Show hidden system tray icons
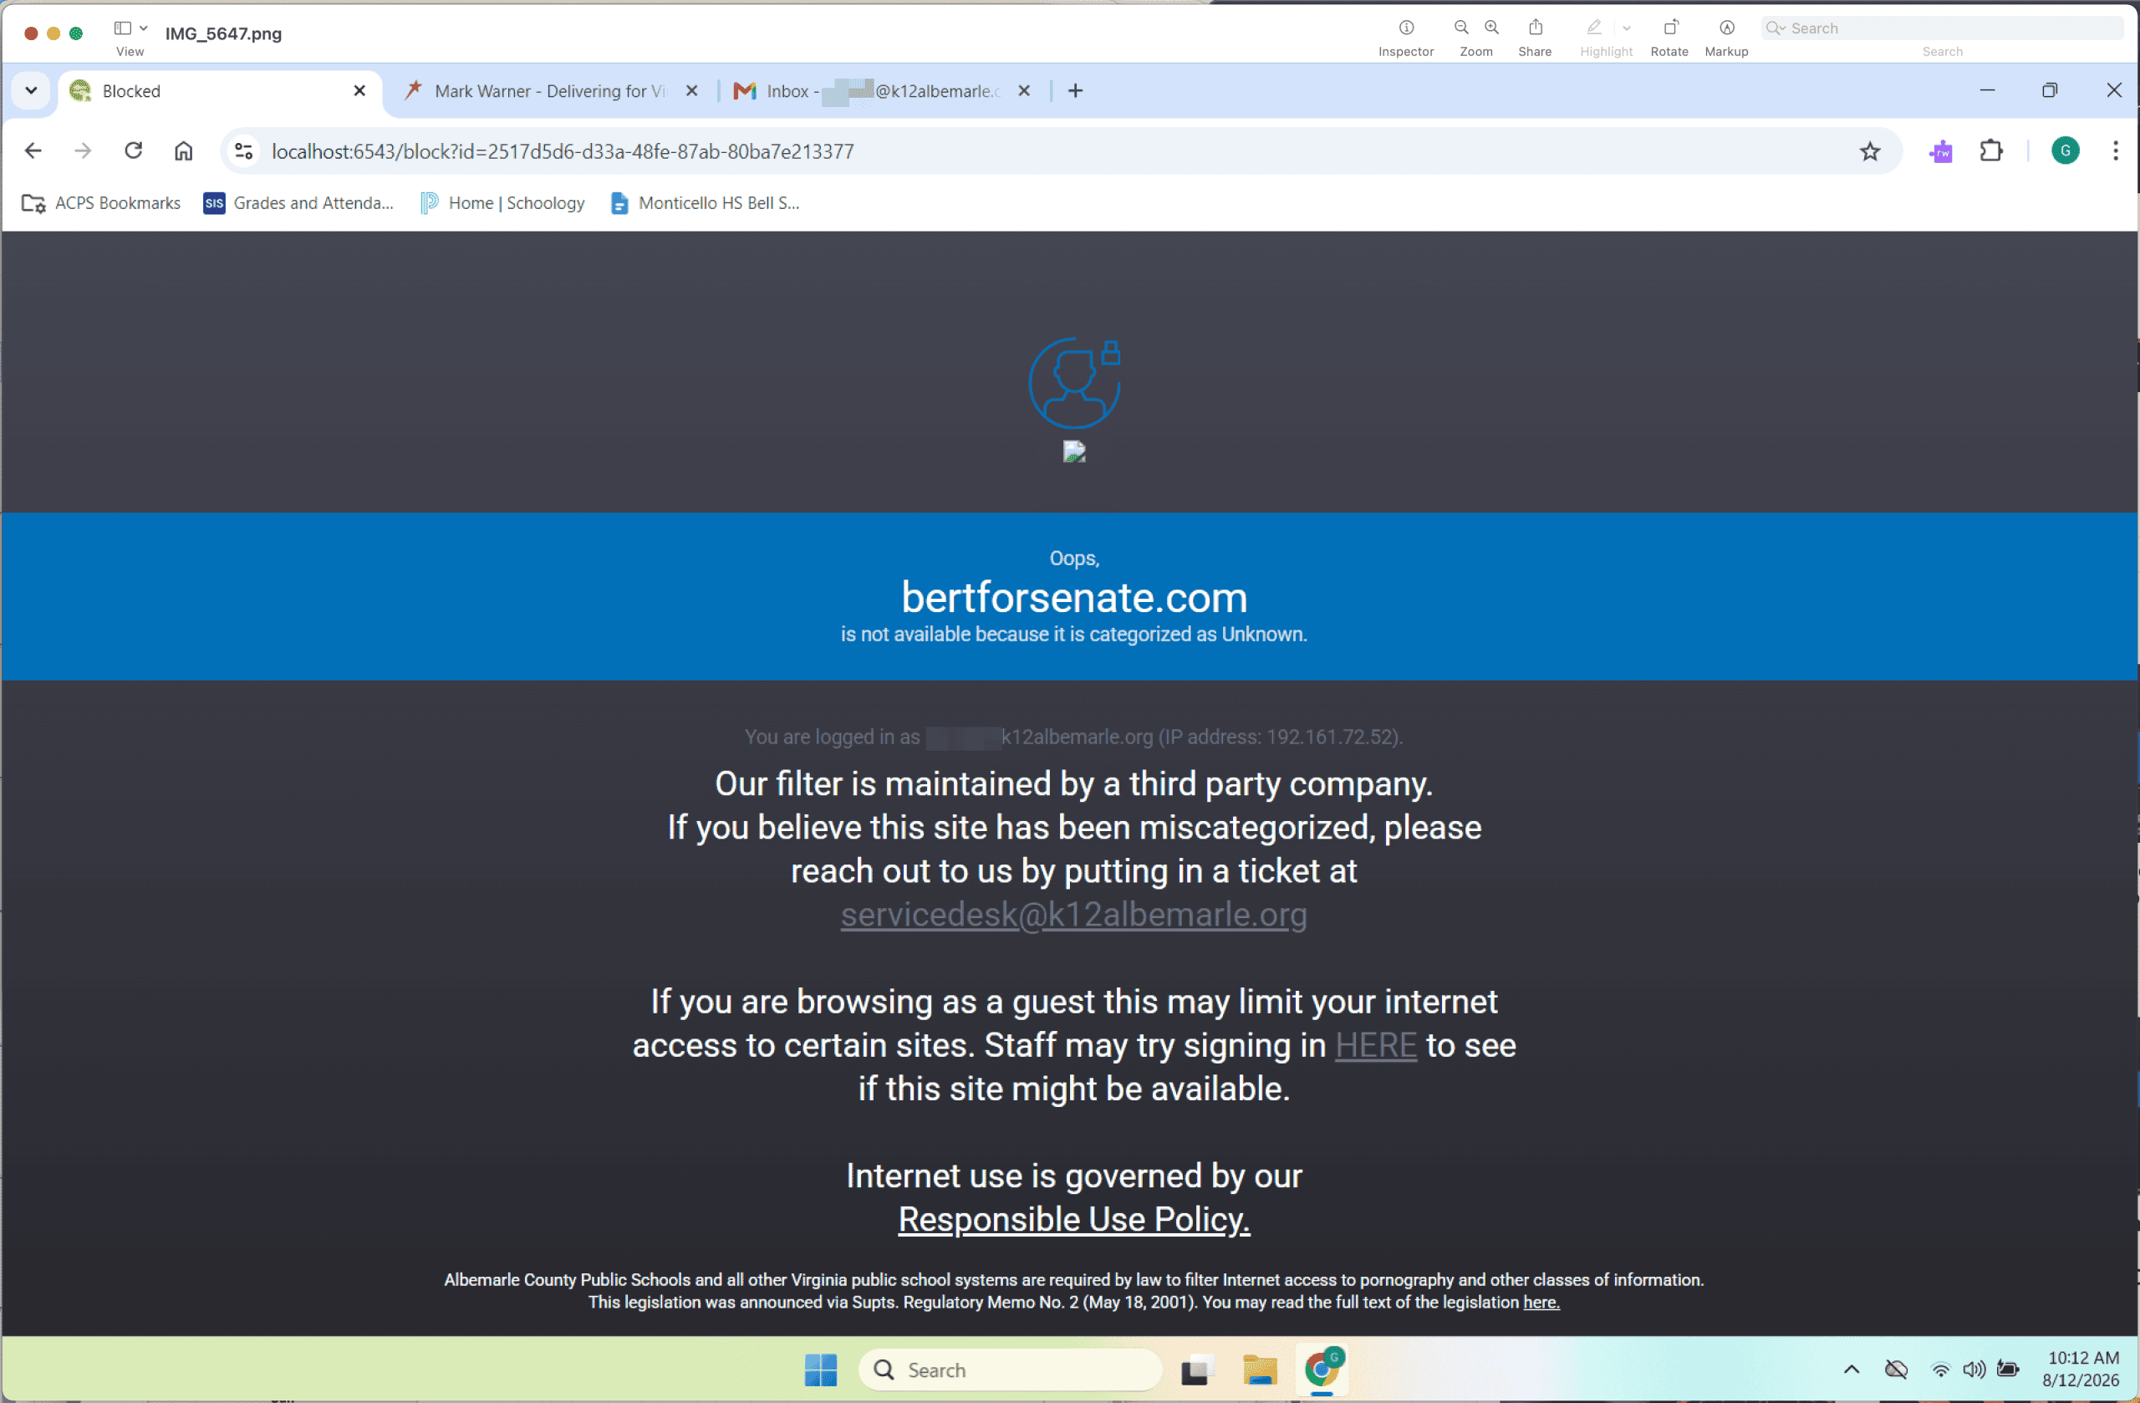 (1852, 1370)
